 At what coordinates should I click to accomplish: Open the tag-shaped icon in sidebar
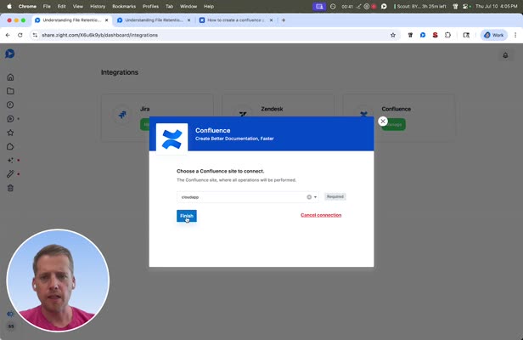pyautogui.click(x=10, y=146)
